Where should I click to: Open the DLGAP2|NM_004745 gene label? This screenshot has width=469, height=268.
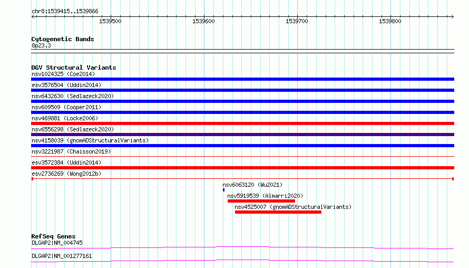[57, 243]
